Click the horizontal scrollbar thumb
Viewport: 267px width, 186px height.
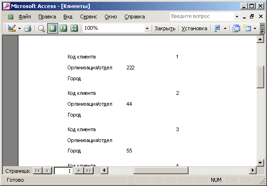[161, 170]
